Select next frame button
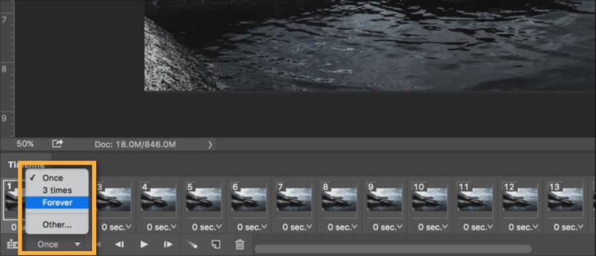The image size is (596, 256). click(x=168, y=244)
